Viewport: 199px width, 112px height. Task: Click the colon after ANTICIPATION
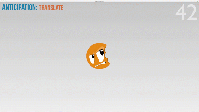[x=36, y=8]
